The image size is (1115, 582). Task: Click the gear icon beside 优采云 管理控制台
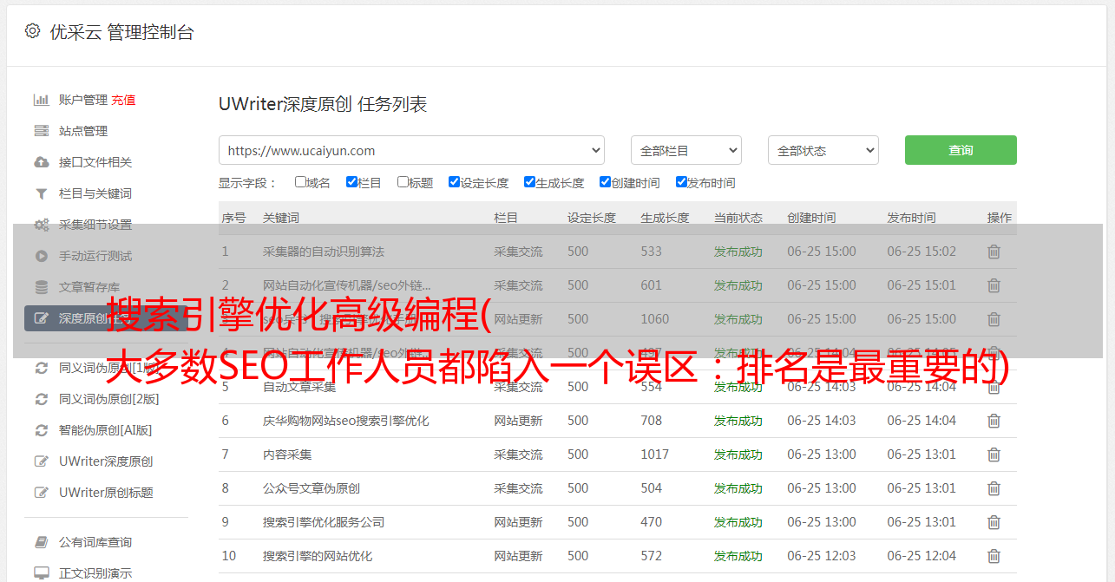(32, 31)
